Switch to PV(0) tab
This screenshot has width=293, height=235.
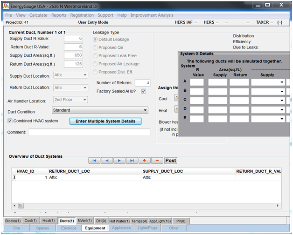coord(181,221)
